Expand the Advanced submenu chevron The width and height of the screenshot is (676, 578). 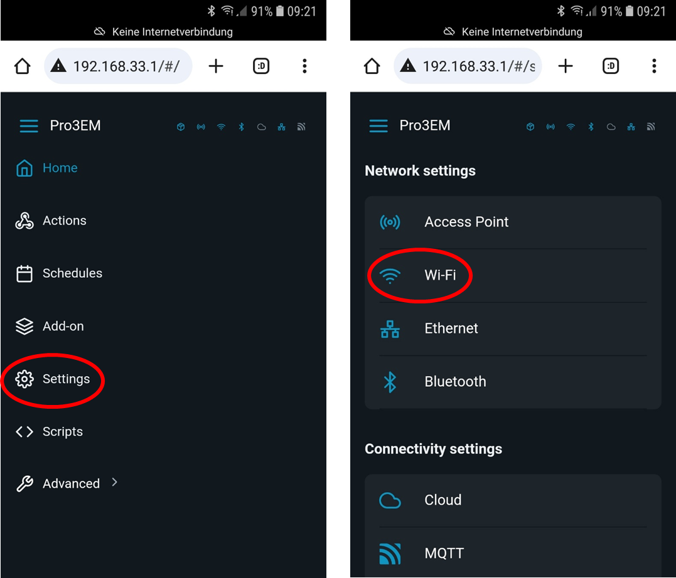coord(114,482)
